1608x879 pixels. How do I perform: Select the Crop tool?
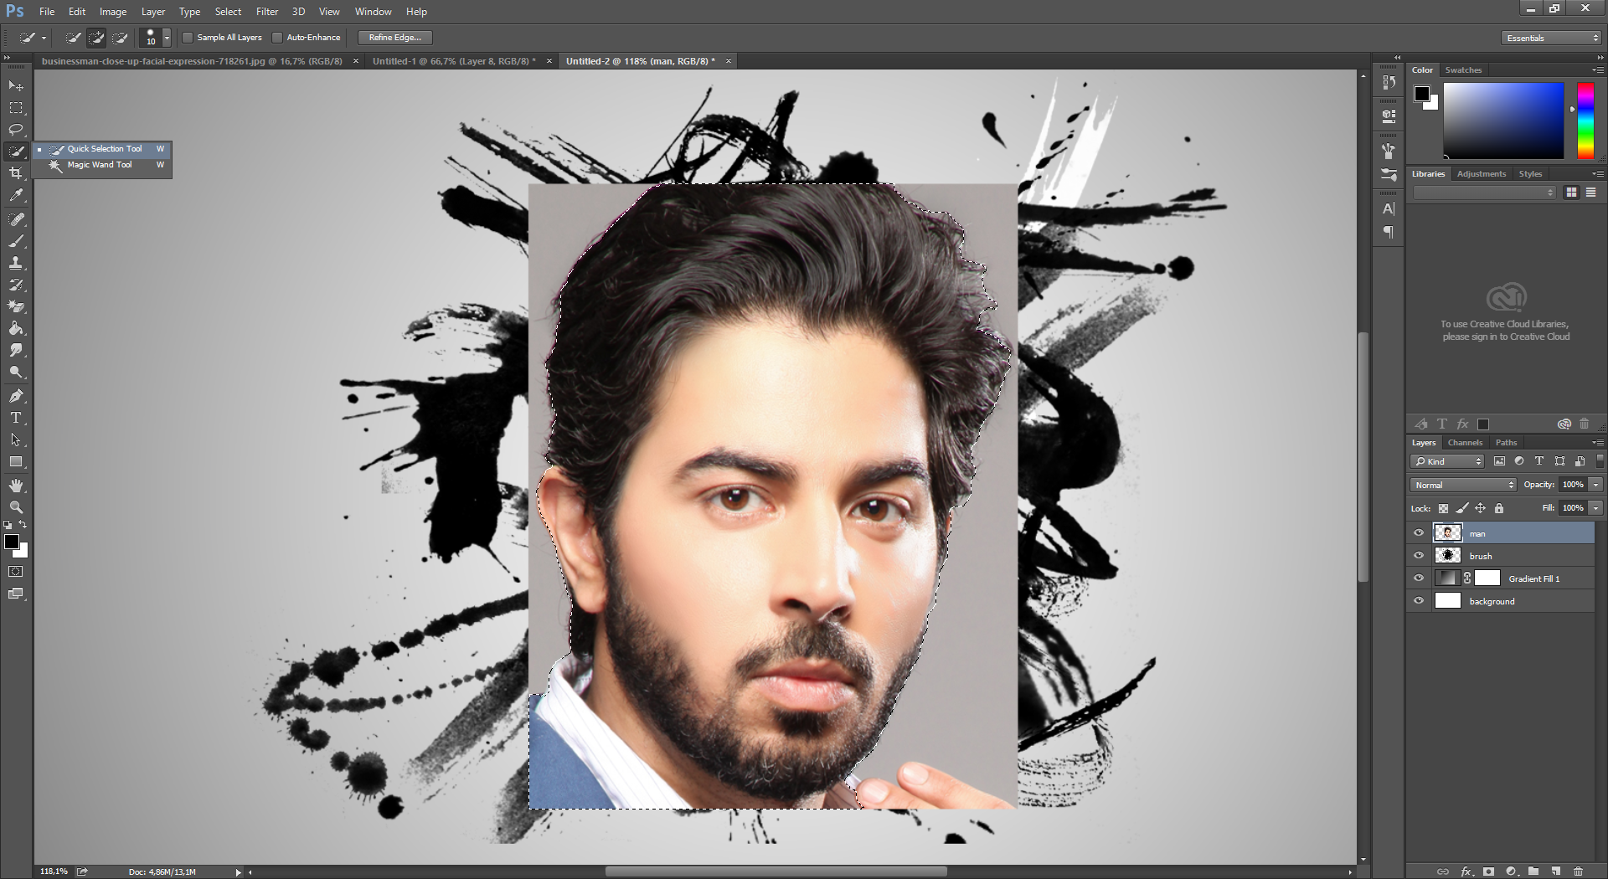(x=16, y=173)
